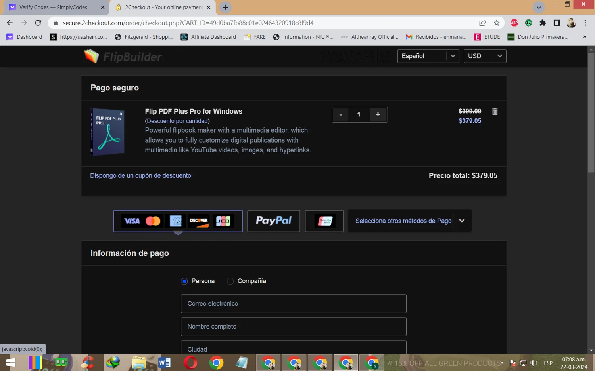Open the us.shein.com bookmark
595x371 pixels.
pos(79,37)
